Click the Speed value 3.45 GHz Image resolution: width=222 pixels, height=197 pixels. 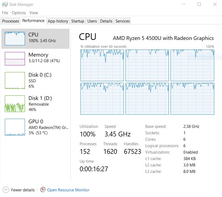coord(117,134)
